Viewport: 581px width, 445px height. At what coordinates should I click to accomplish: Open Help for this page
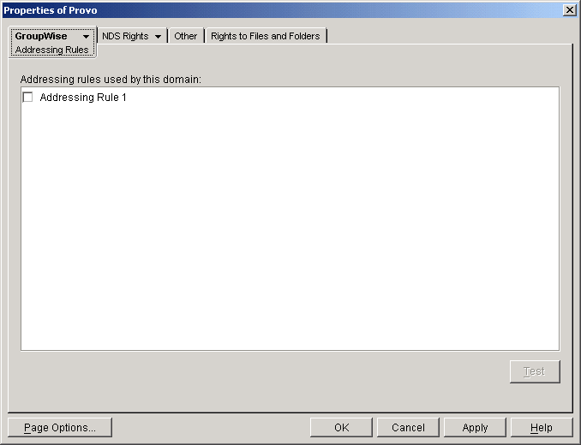[x=542, y=428]
